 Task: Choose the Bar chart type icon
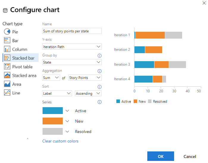(7, 40)
